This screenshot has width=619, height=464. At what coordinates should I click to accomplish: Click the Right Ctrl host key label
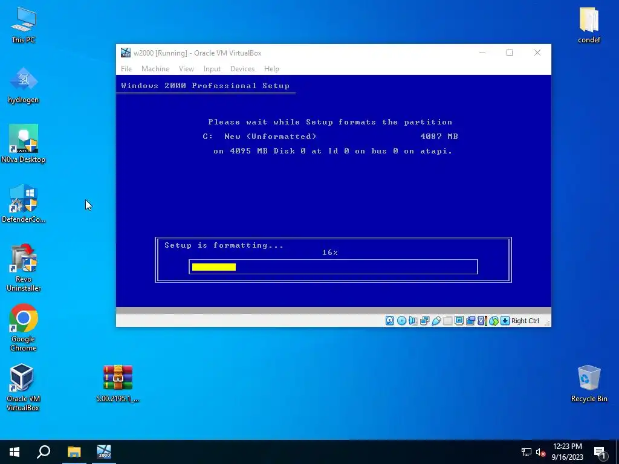pyautogui.click(x=525, y=321)
